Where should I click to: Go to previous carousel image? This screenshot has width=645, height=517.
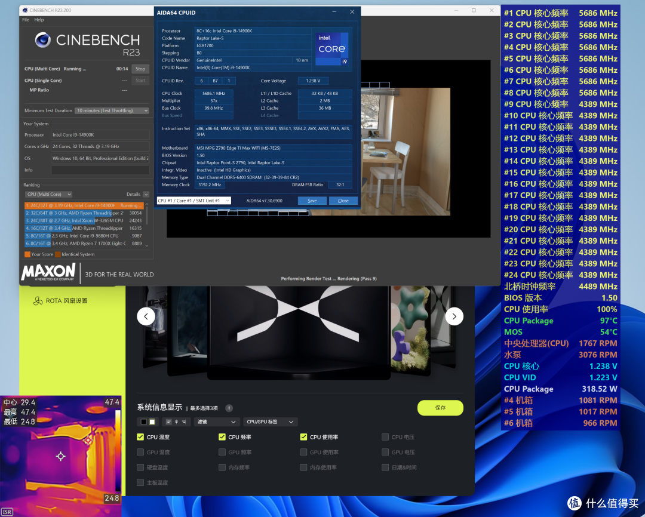click(146, 316)
